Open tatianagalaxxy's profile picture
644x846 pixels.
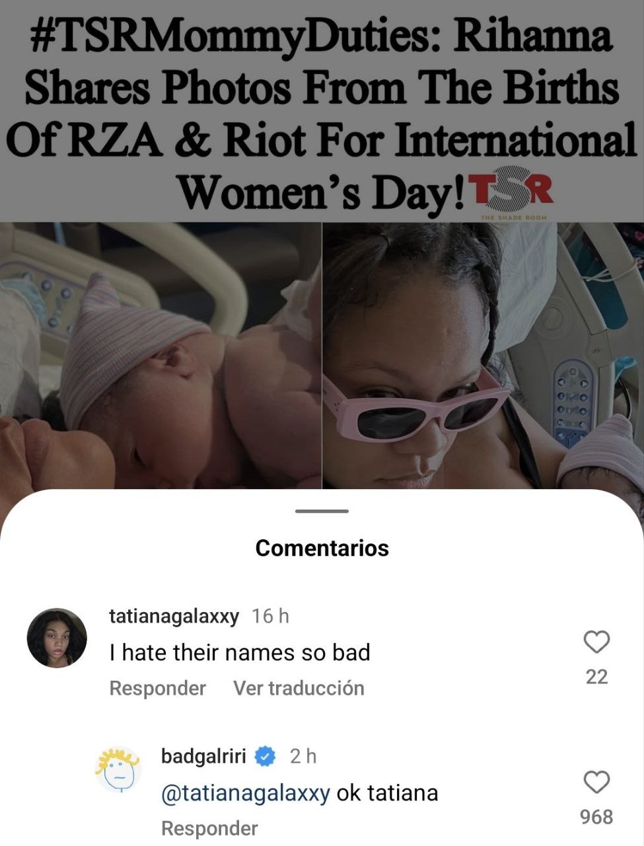(x=57, y=638)
